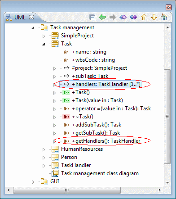Click the Task class icon
The height and width of the screenshot is (199, 176).
(55, 44)
